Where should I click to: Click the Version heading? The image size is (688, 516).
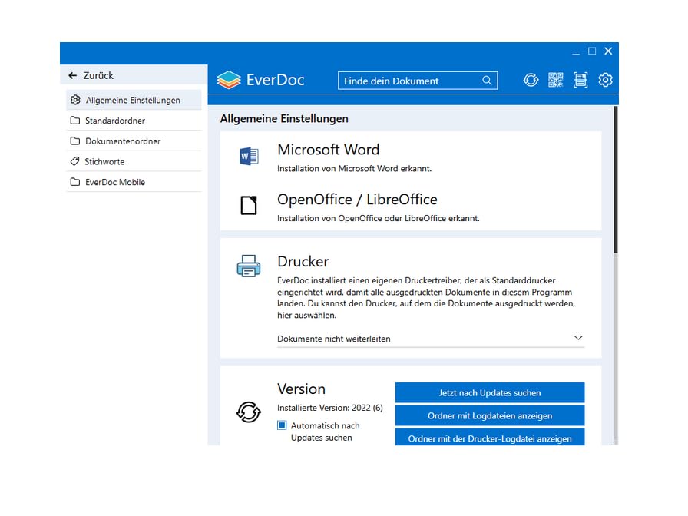pyautogui.click(x=301, y=389)
